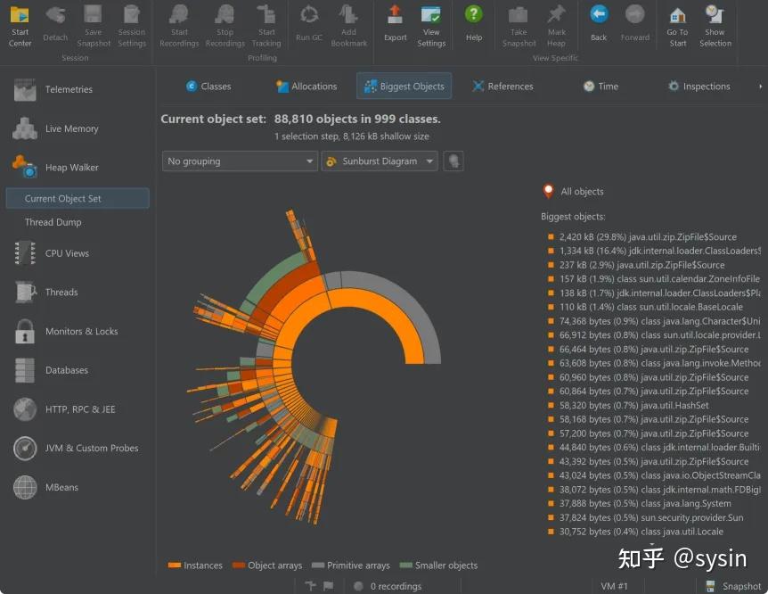Screen dimensions: 768x594
Task: Expand the VM #1 selector
Action: point(615,586)
